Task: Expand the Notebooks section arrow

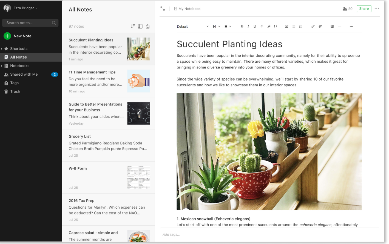Action: tap(2, 66)
